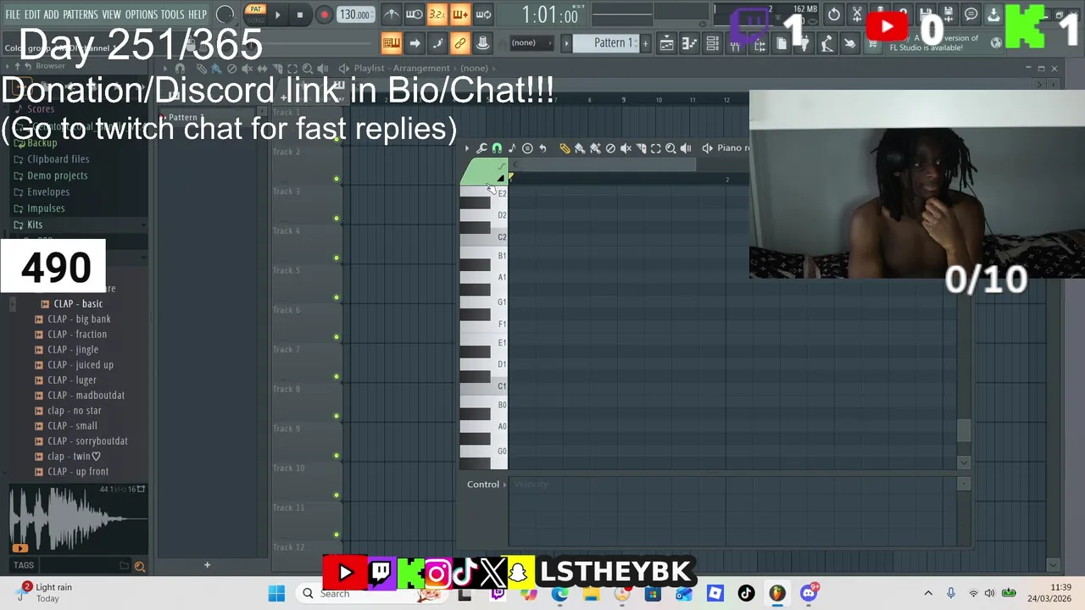Toggle the auto-scroll arrow button

coord(415,43)
